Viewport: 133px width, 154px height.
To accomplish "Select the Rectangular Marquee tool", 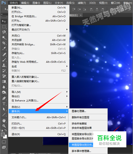I will (4, 27).
